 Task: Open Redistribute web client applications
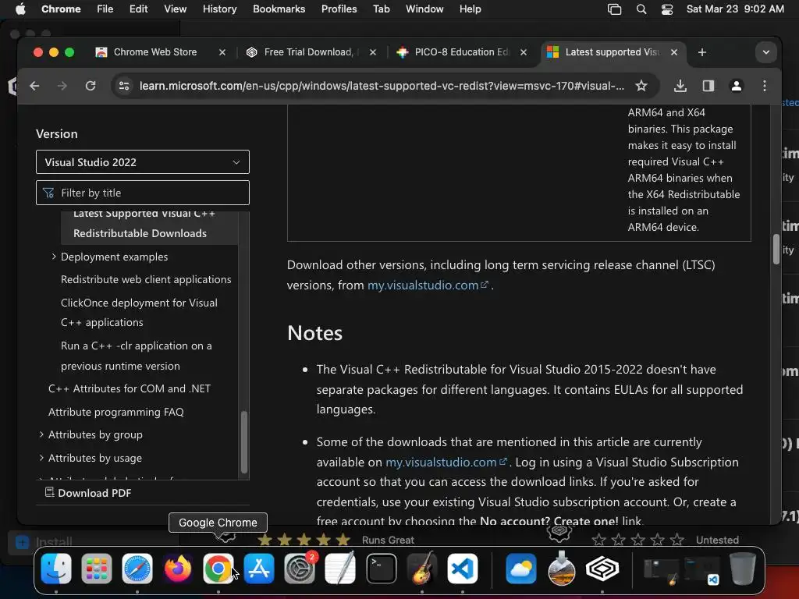point(146,280)
